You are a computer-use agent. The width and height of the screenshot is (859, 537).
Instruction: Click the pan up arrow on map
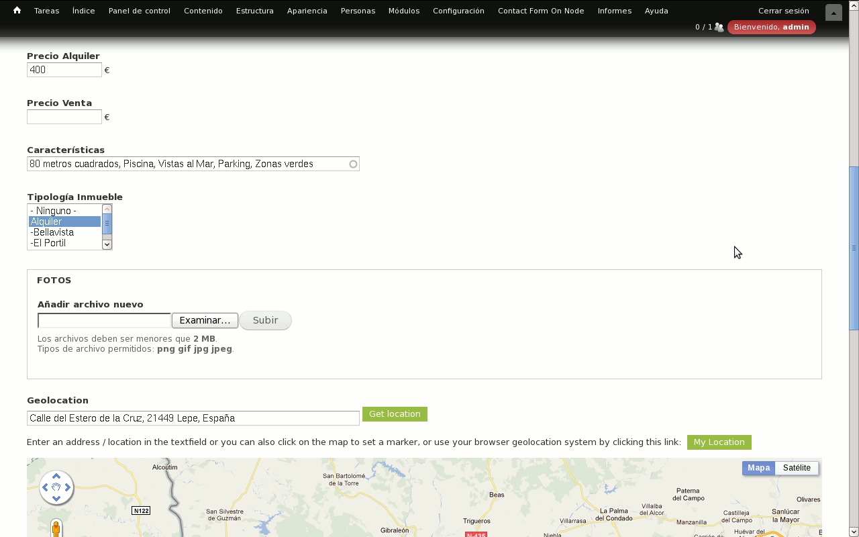(x=56, y=476)
